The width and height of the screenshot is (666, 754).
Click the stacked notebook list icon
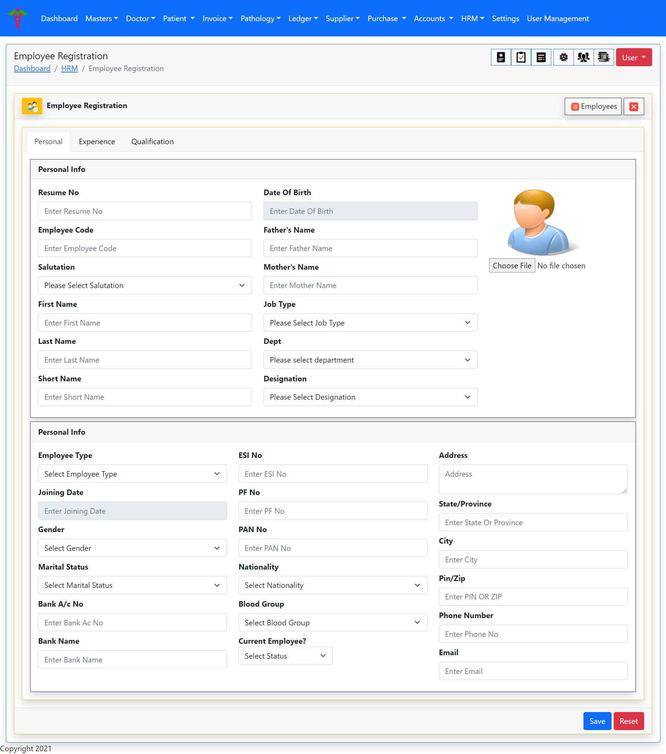pos(603,58)
